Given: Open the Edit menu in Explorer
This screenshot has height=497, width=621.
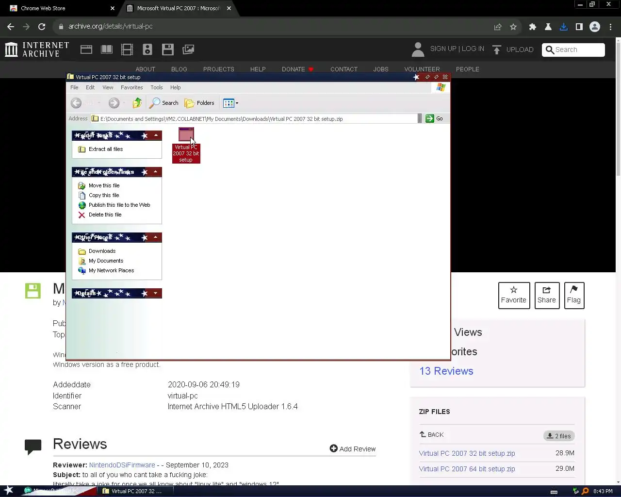Looking at the screenshot, I should tap(90, 87).
